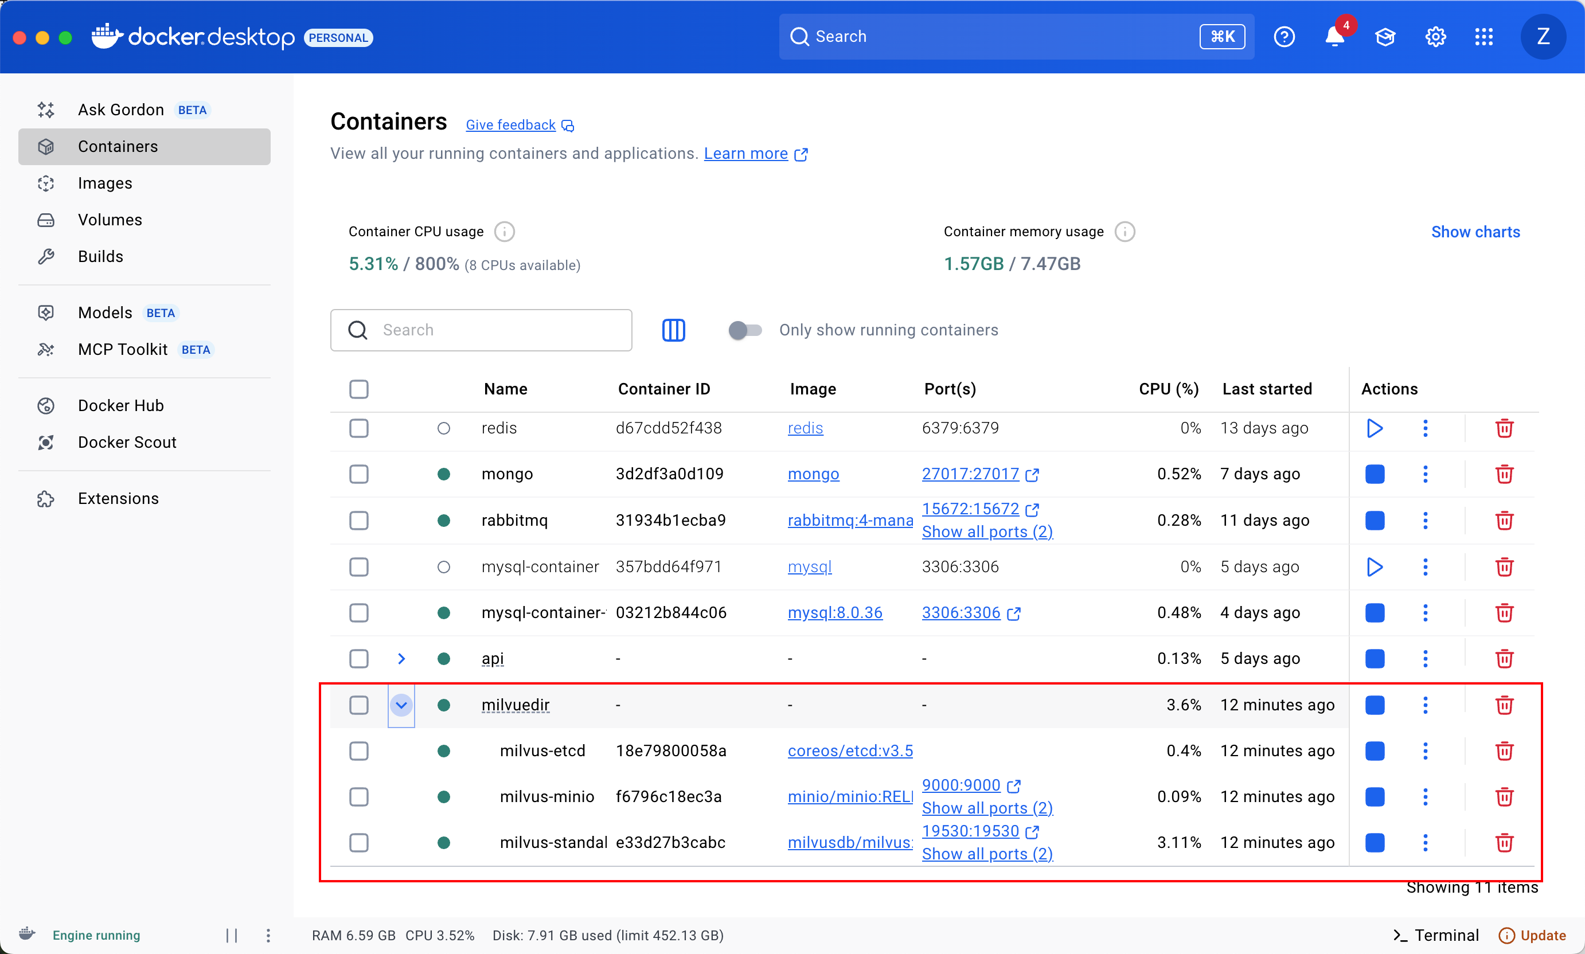
Task: Open more actions for milvuedir
Action: coord(1426,705)
